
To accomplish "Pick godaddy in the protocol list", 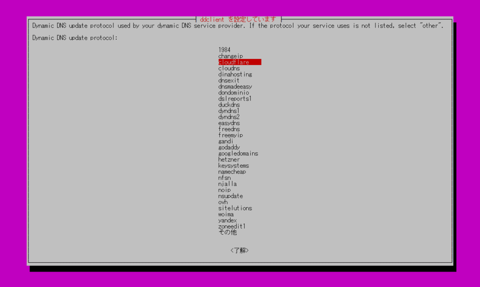I will pos(229,147).
